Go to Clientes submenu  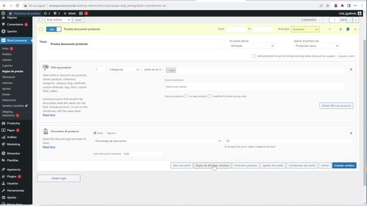7,60
